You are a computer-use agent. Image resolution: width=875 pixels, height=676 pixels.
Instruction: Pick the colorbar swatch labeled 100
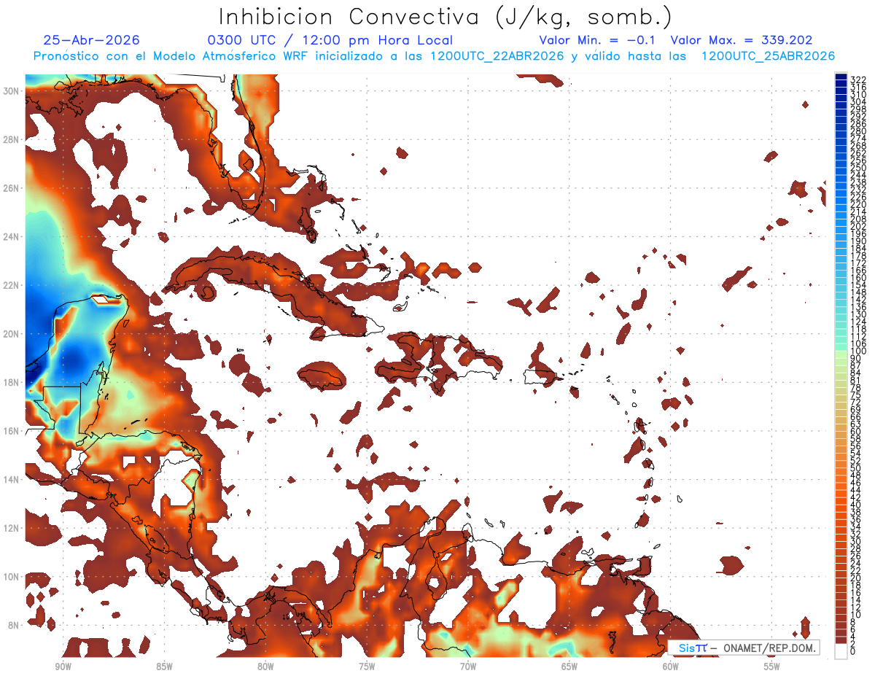tap(841, 351)
